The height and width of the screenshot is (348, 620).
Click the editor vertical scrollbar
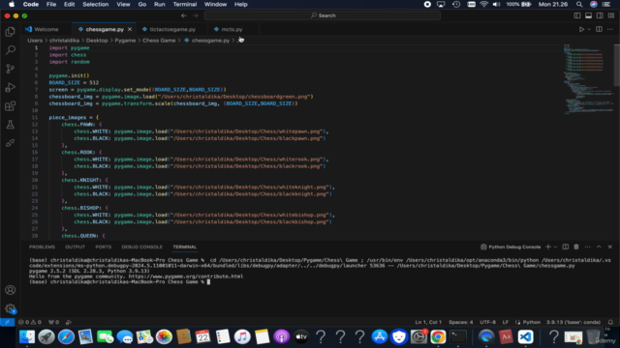[617, 65]
